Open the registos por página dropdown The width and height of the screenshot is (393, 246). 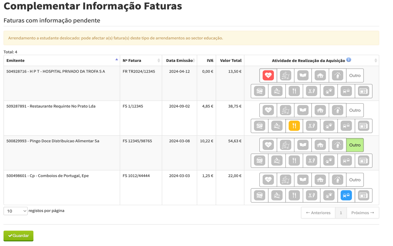tap(15, 211)
